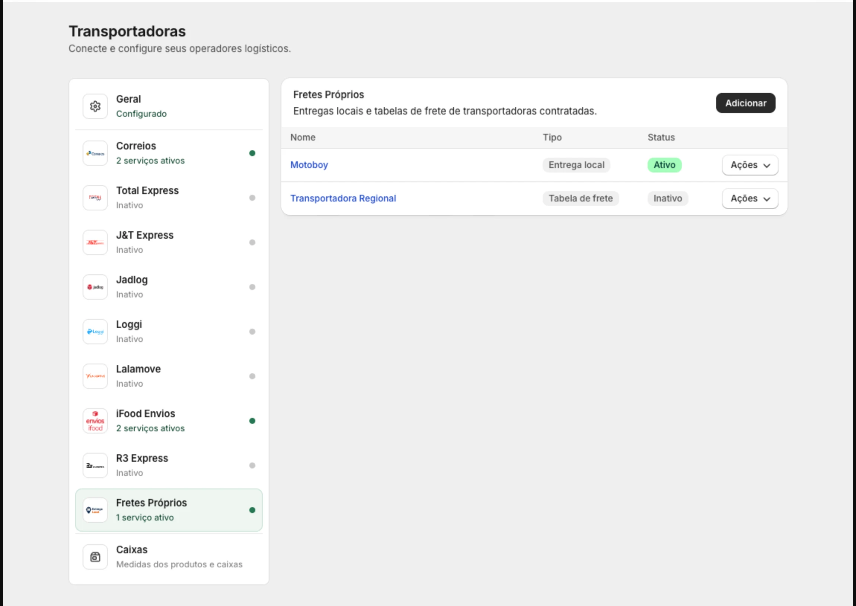Click the Tabela de frete badge
The height and width of the screenshot is (606, 856).
[x=581, y=199]
